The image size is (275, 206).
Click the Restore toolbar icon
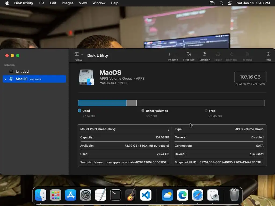point(231,54)
